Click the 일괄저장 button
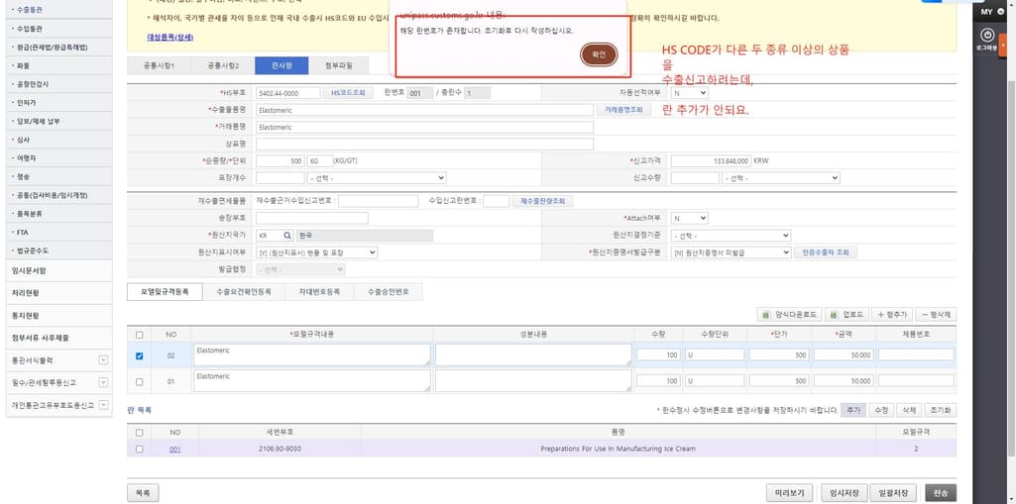This screenshot has width=1016, height=504. point(893,493)
